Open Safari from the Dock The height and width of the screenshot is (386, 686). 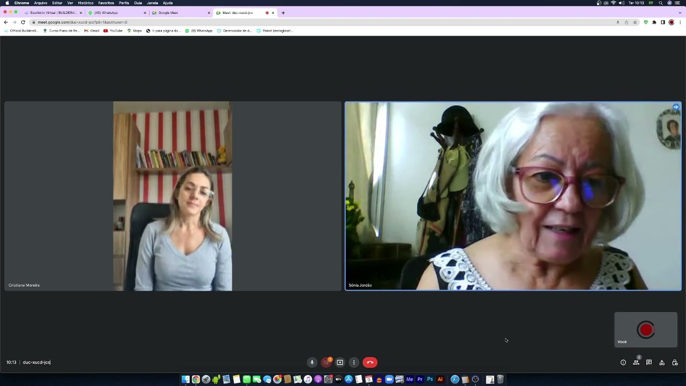tap(455, 379)
